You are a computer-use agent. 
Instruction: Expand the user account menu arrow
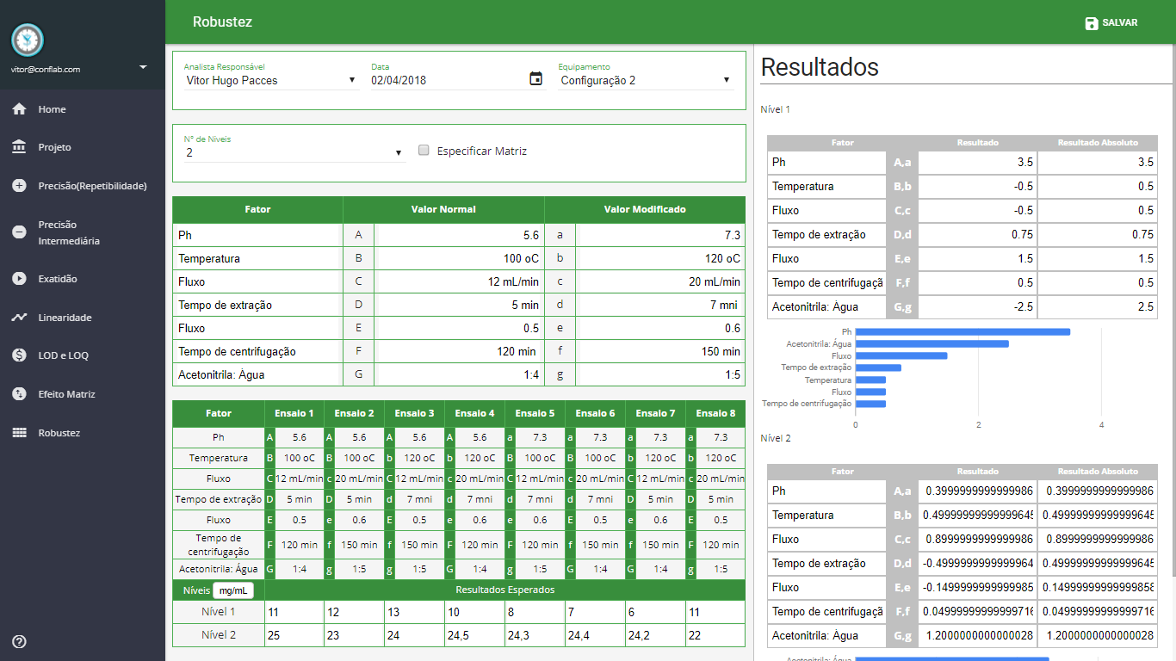click(143, 66)
